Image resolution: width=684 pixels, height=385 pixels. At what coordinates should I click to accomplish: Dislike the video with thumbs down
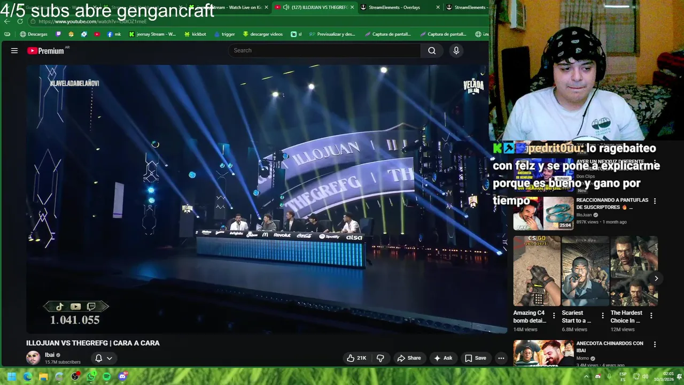pyautogui.click(x=380, y=358)
